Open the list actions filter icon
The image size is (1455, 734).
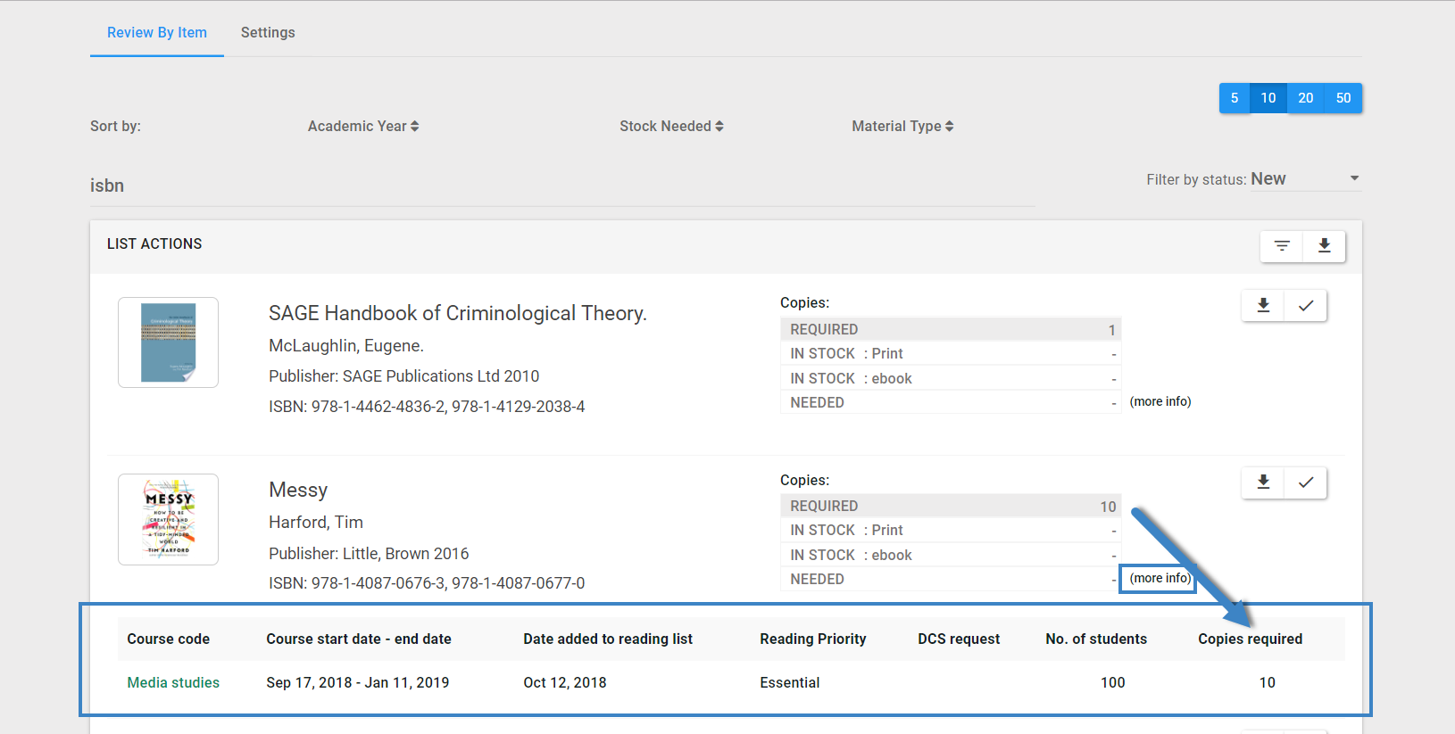coord(1282,246)
